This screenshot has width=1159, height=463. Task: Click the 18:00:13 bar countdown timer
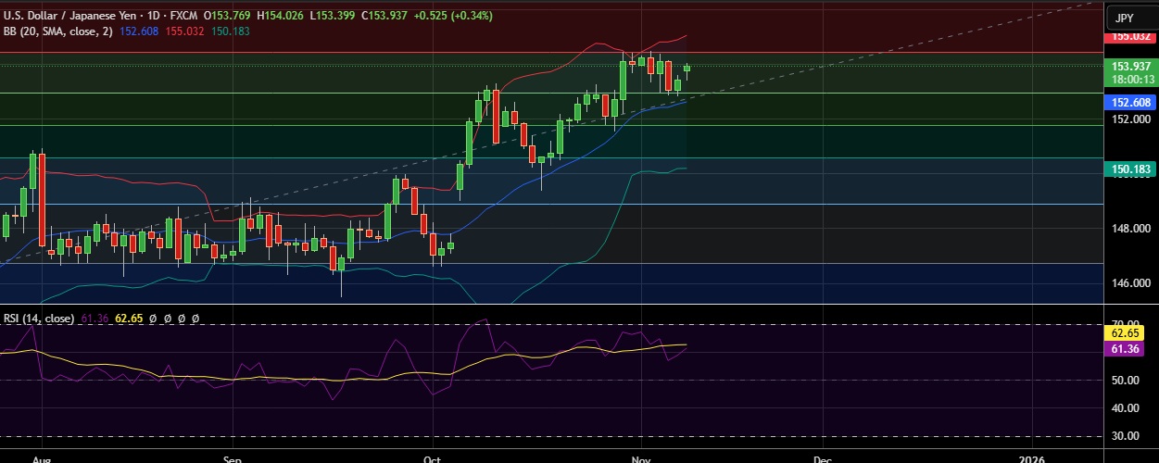(x=1131, y=80)
